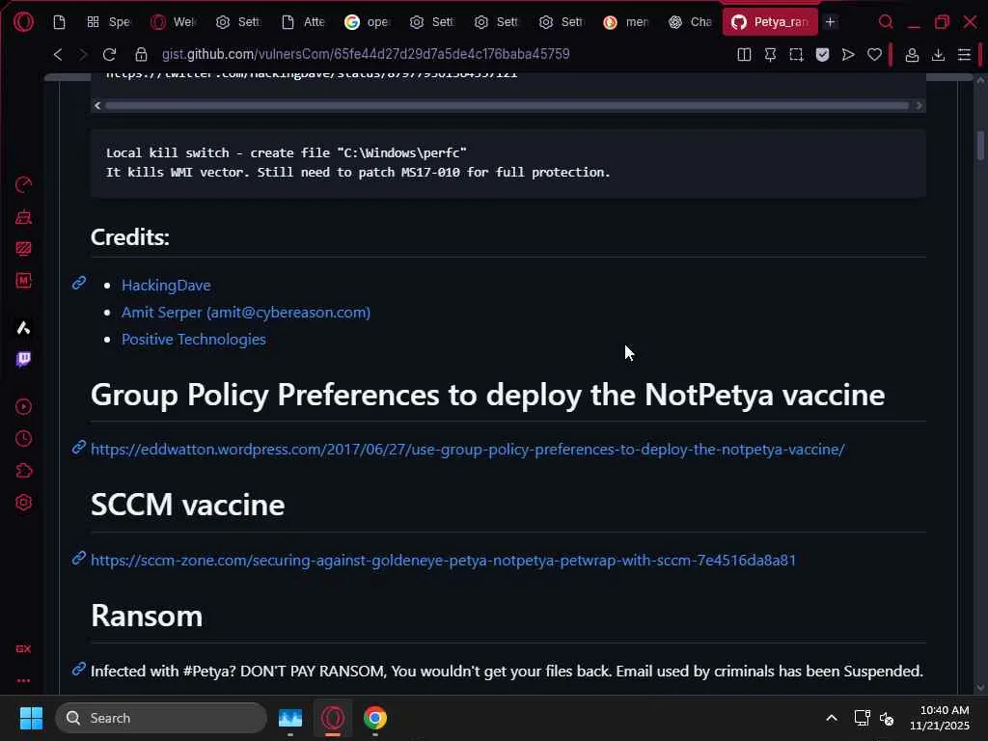Screen dimensions: 988x741
Task: Open the easy setup menu icon
Action: coord(964,55)
